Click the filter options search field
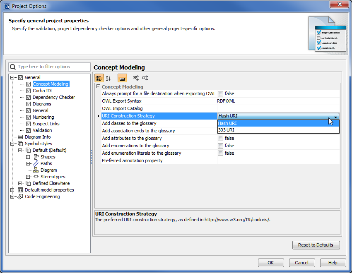 point(49,67)
